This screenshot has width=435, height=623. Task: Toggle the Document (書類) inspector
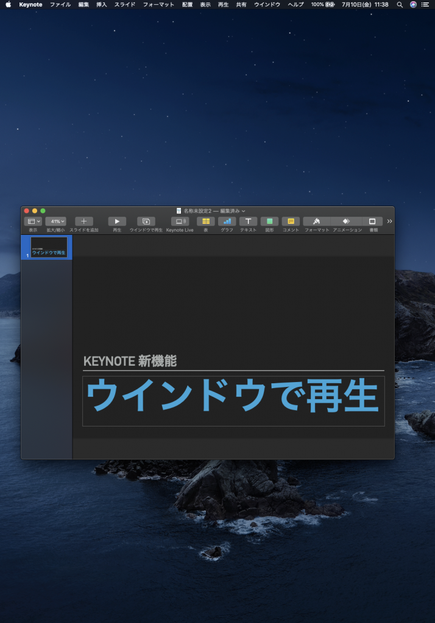372,221
